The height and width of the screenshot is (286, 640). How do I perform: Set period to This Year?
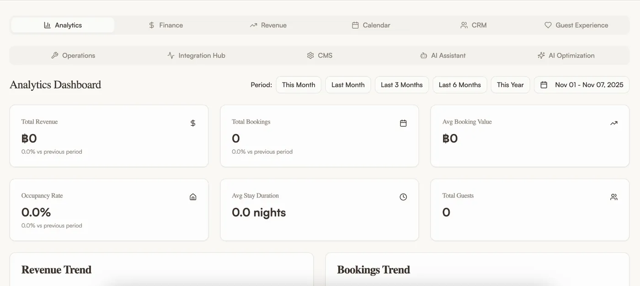pyautogui.click(x=510, y=85)
